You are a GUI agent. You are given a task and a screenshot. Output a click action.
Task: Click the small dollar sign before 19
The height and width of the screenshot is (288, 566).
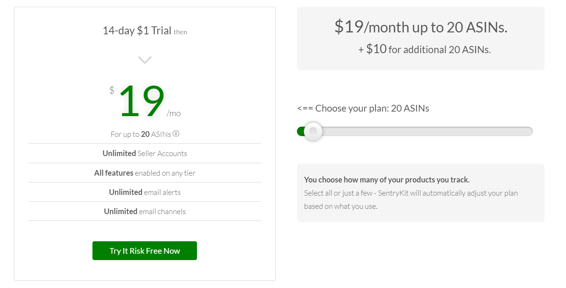(112, 90)
